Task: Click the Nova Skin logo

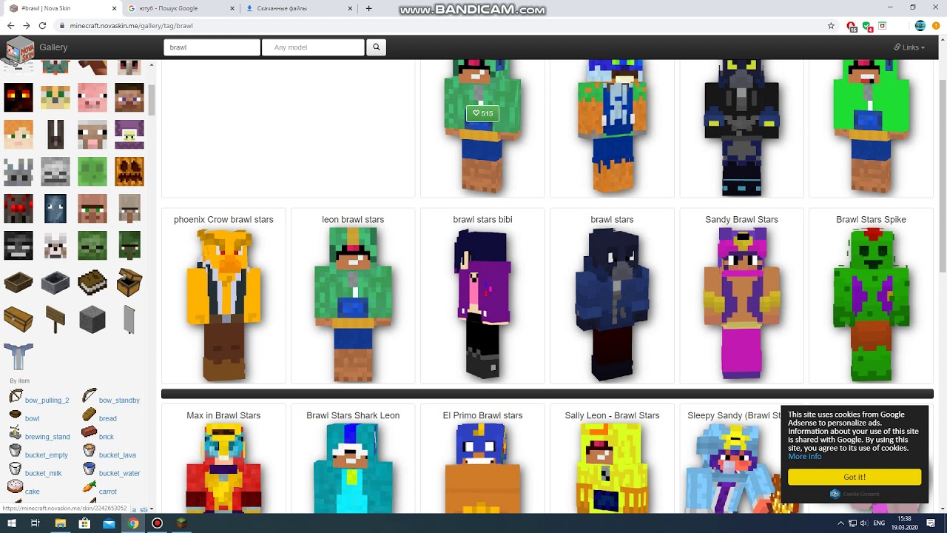Action: pyautogui.click(x=20, y=50)
